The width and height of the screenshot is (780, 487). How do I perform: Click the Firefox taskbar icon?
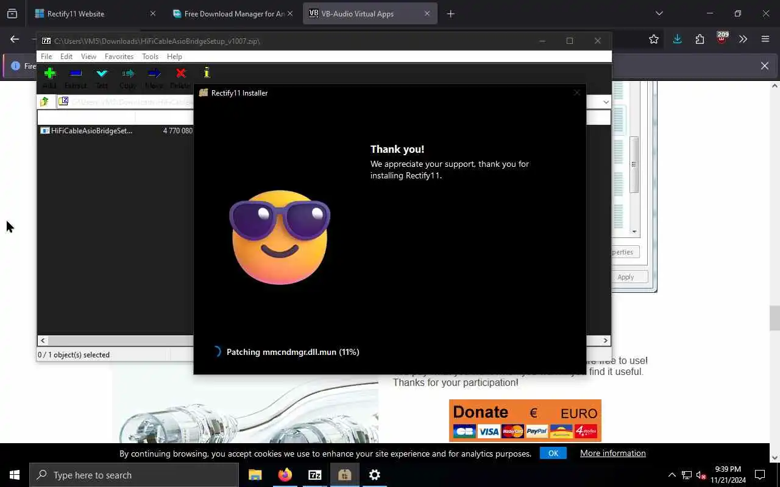click(285, 475)
